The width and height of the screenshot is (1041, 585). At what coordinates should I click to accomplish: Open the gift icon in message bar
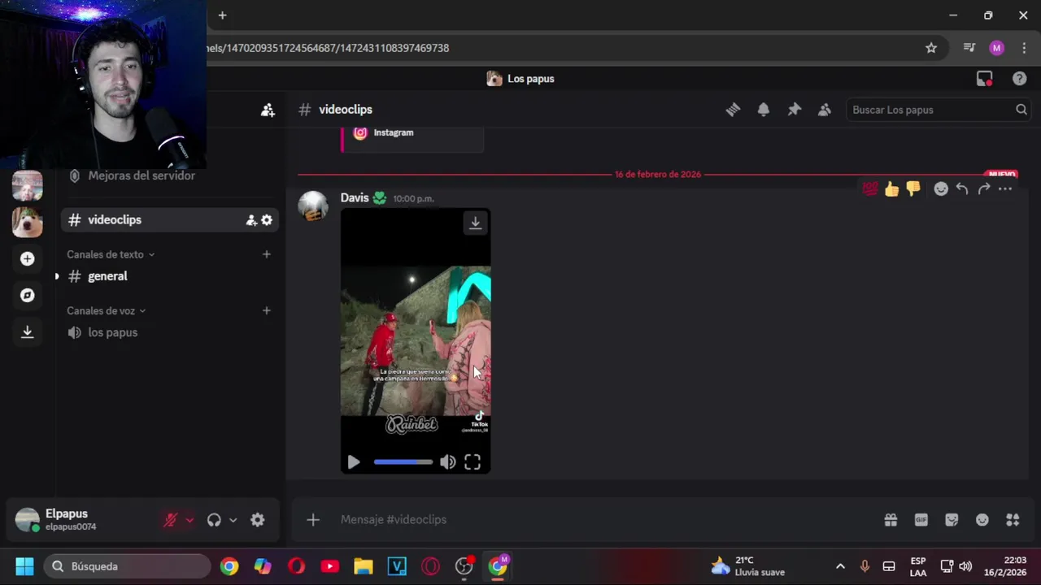point(891,520)
